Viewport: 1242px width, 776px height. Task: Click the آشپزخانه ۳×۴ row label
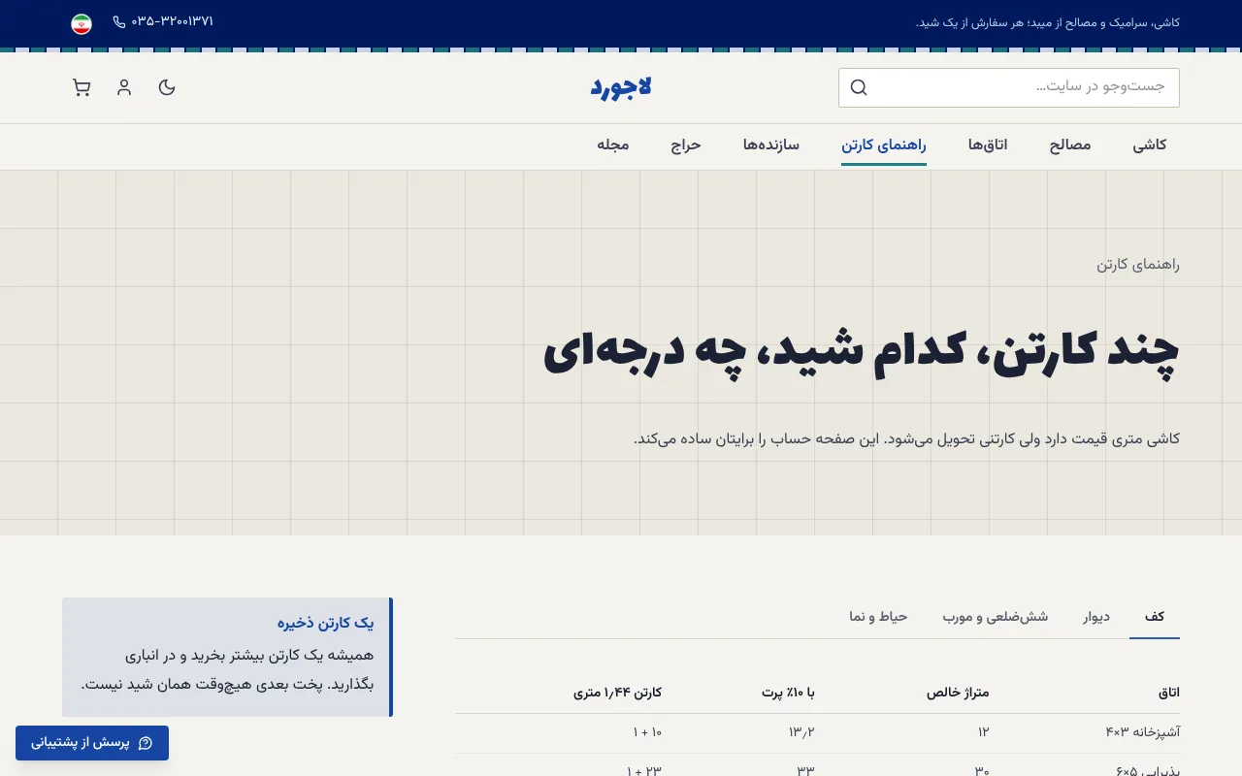tap(1142, 732)
